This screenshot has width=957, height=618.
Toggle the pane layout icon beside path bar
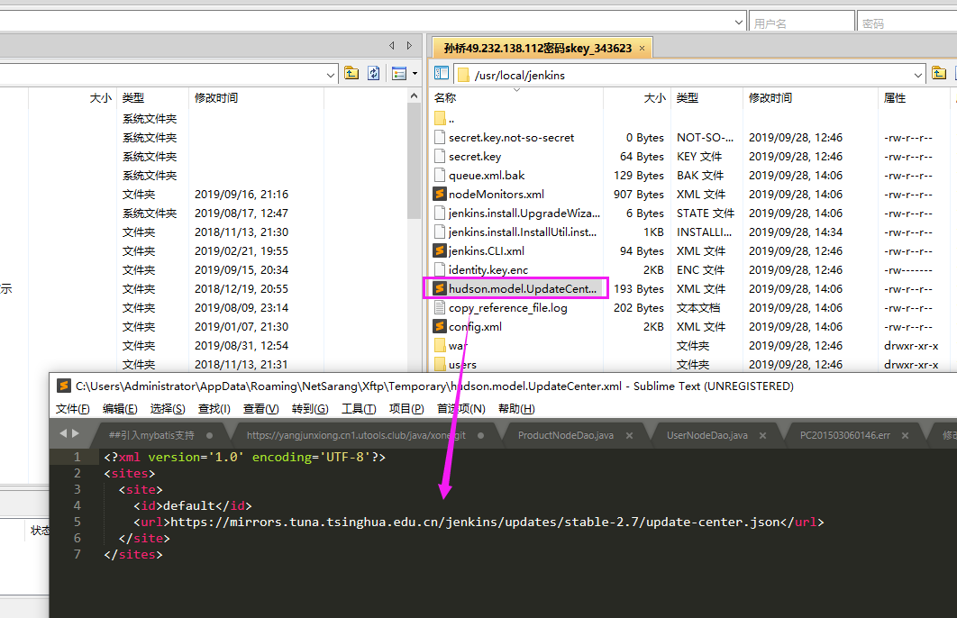[442, 73]
